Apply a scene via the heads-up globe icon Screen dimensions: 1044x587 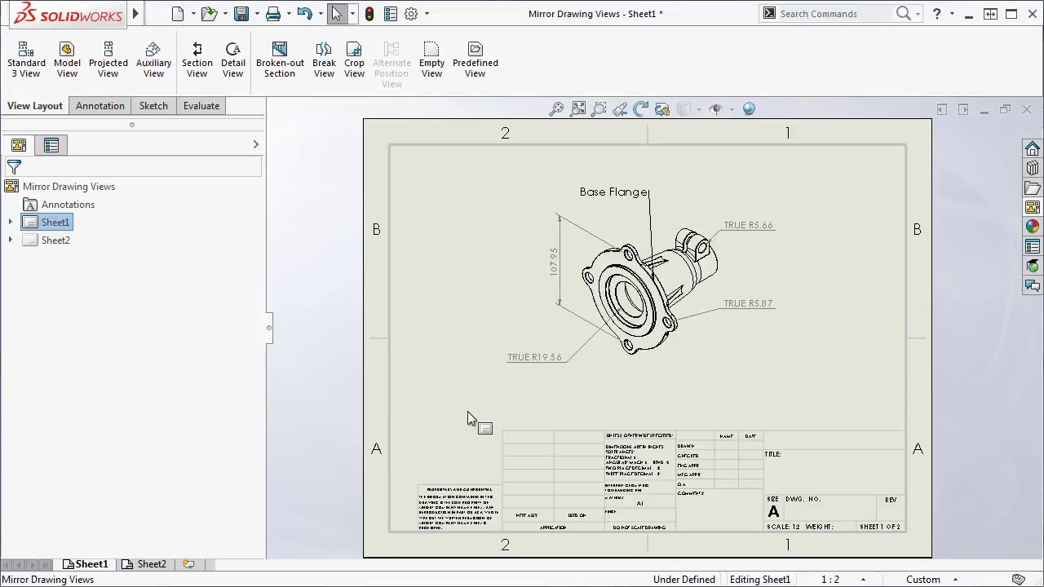pos(749,108)
